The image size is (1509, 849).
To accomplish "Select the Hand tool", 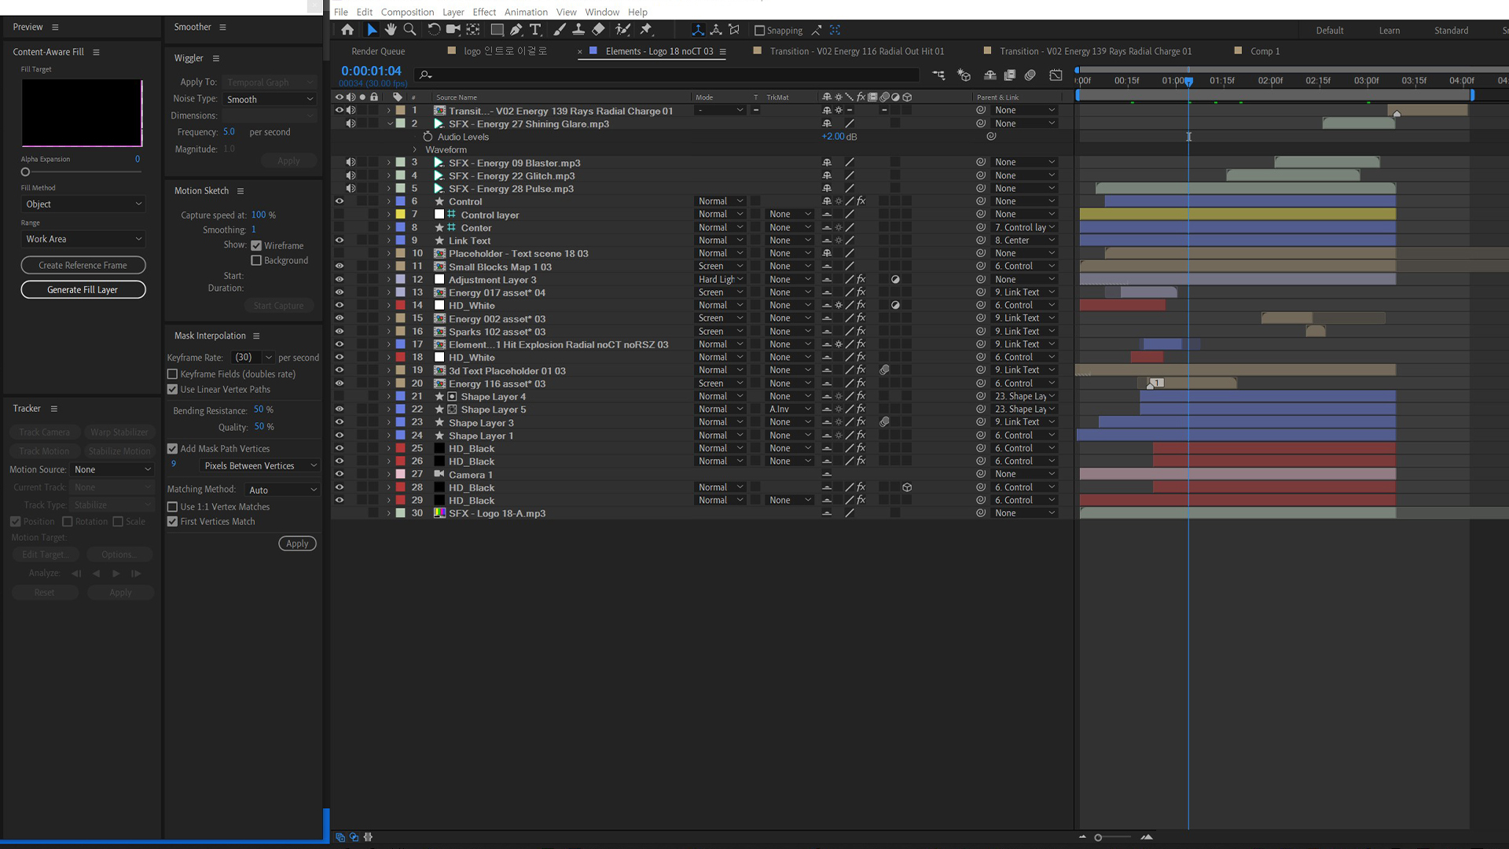I will click(391, 30).
